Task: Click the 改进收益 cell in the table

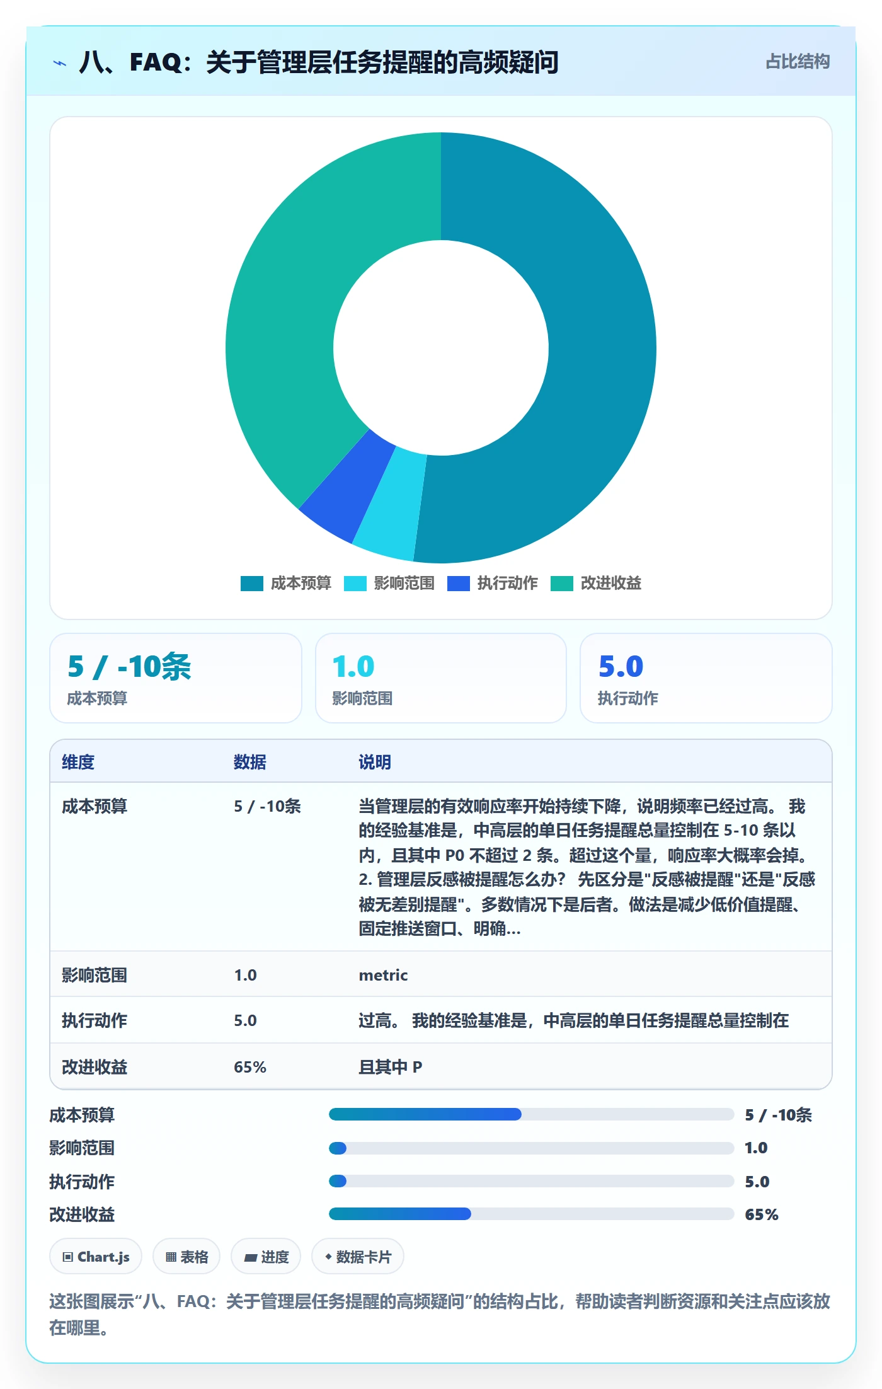Action: click(x=94, y=1067)
